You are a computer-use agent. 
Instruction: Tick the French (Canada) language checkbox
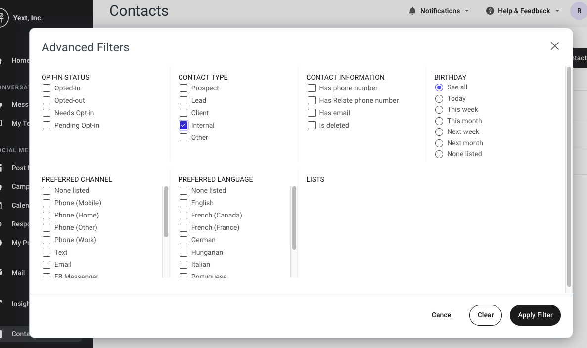click(183, 215)
